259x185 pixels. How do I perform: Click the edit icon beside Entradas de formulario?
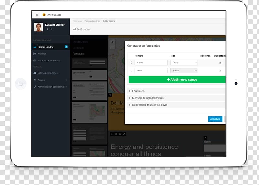(x=35, y=60)
